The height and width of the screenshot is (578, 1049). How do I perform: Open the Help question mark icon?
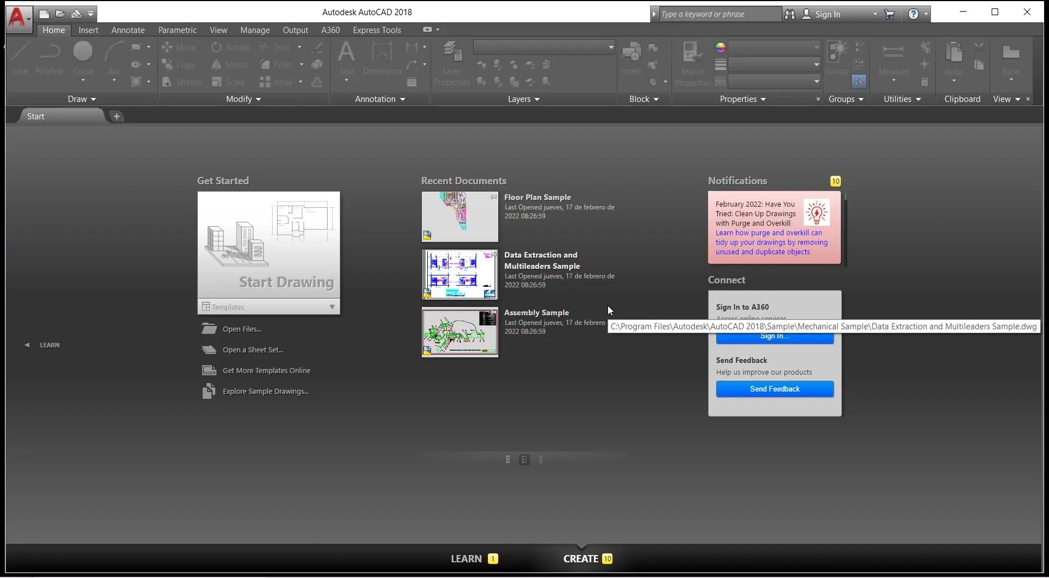[914, 14]
